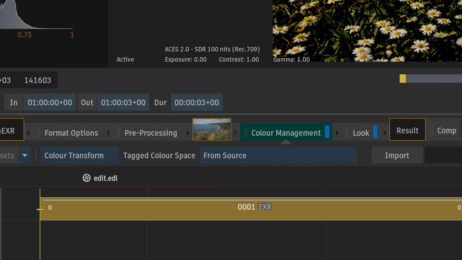Click the yellow marker on the progress bar

point(402,79)
